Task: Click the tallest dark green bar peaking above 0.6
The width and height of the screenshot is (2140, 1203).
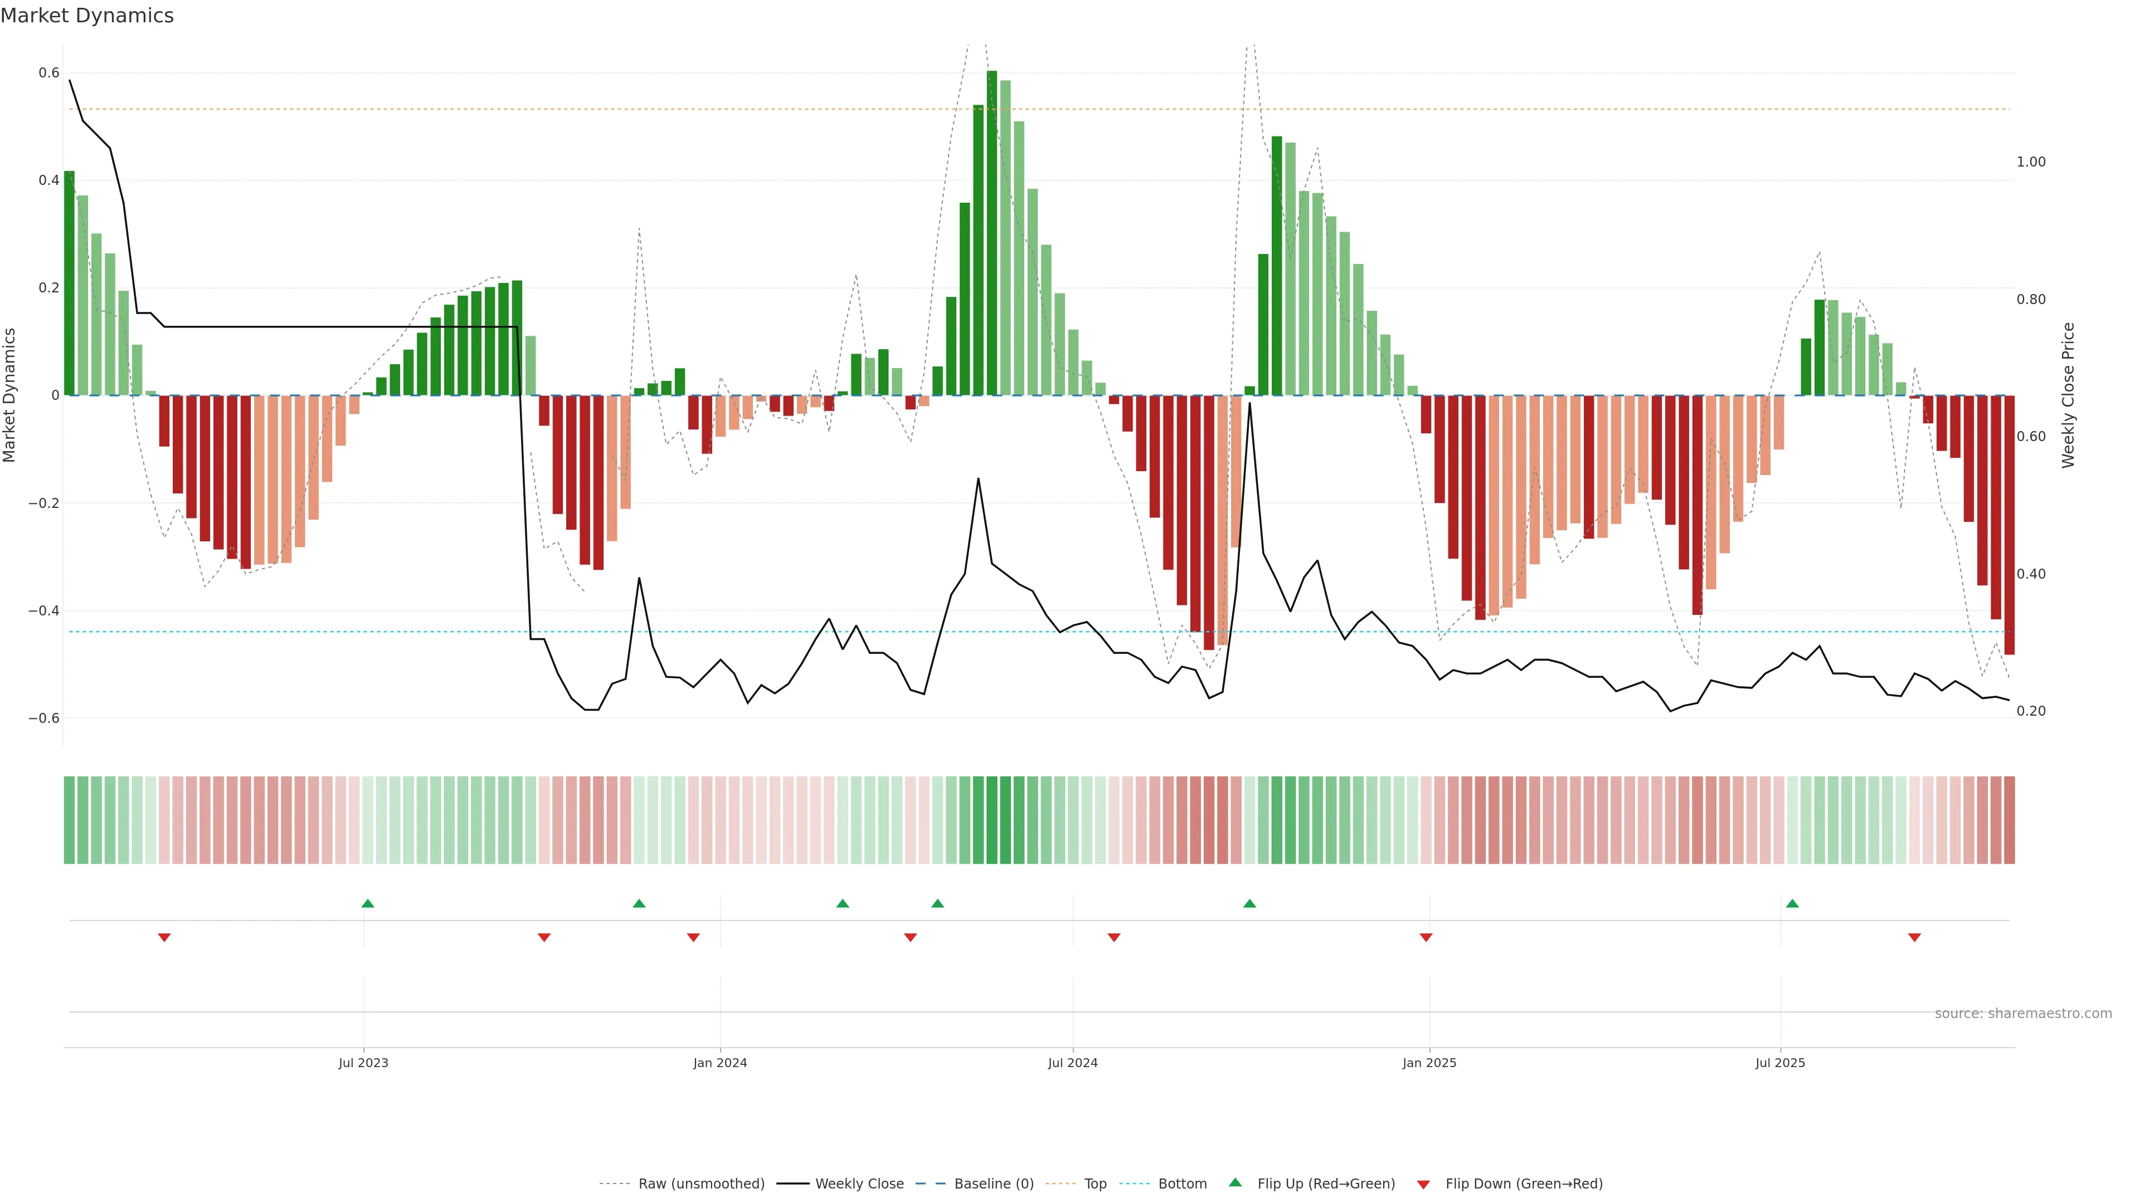Action: [x=992, y=232]
